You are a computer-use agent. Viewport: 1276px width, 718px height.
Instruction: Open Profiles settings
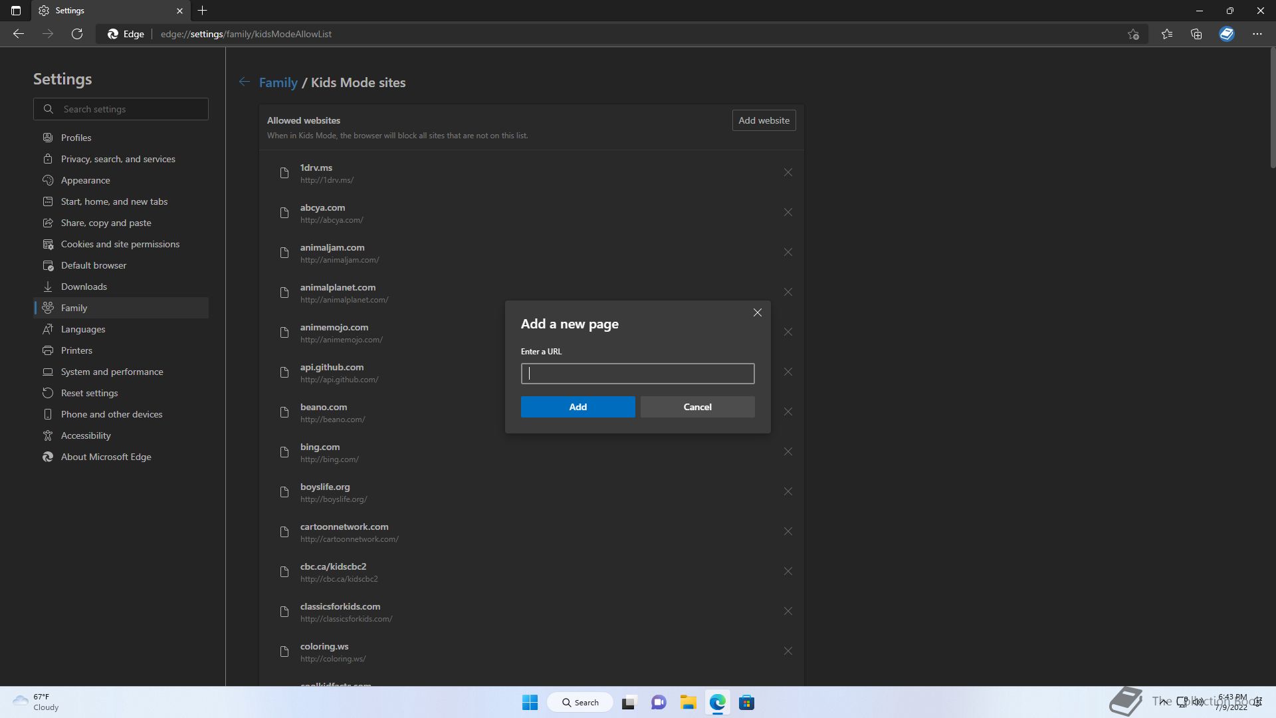click(x=121, y=138)
